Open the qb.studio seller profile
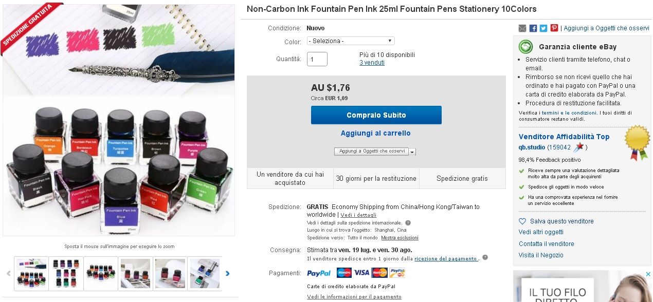Viewport: 653px width, 302px height. click(x=531, y=147)
